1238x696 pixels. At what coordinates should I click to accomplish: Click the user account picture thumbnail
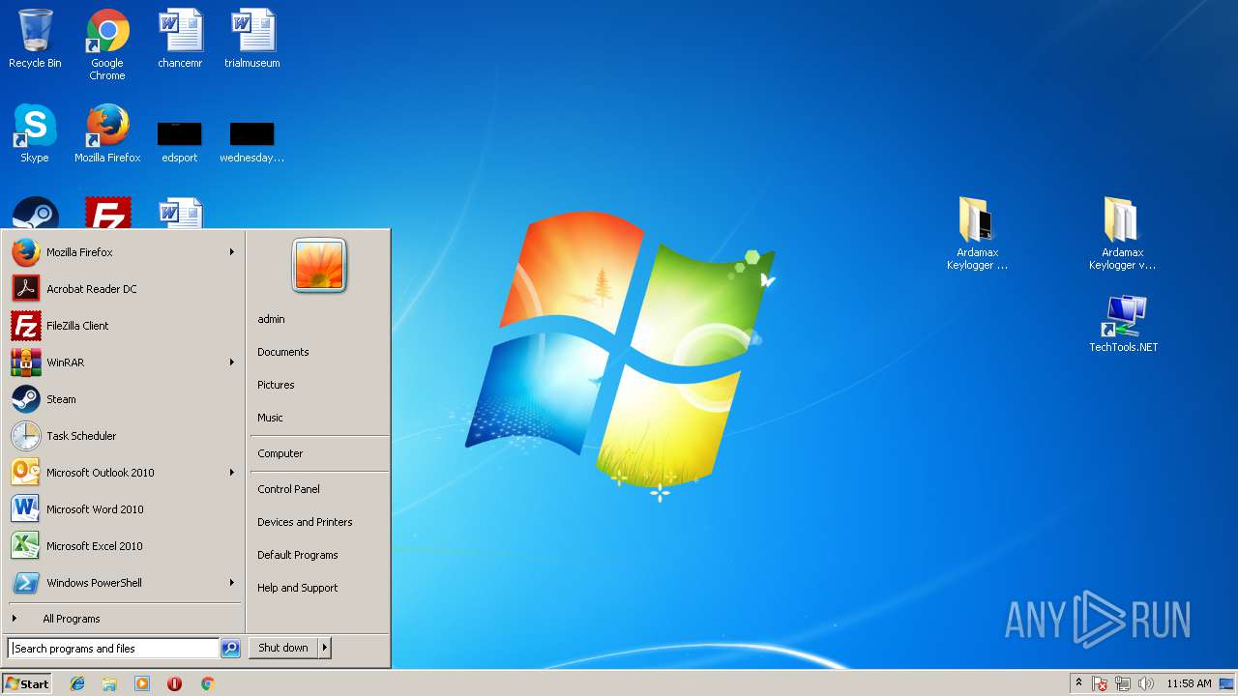319,265
